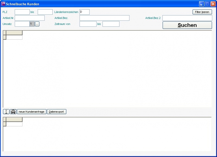
Task: Focus the PLZ start field
Action: coord(22,12)
